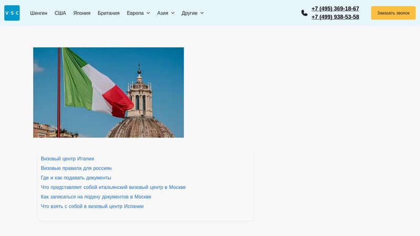
Task: Open Что взять с собой в визовый центр link
Action: [x=92, y=206]
